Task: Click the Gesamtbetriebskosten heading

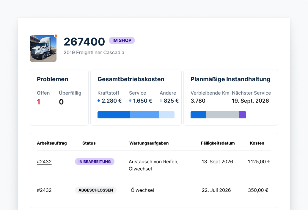Action: click(x=131, y=79)
